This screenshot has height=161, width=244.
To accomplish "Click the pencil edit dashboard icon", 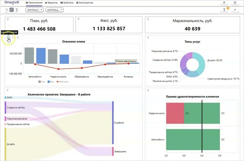I will point(235,10).
